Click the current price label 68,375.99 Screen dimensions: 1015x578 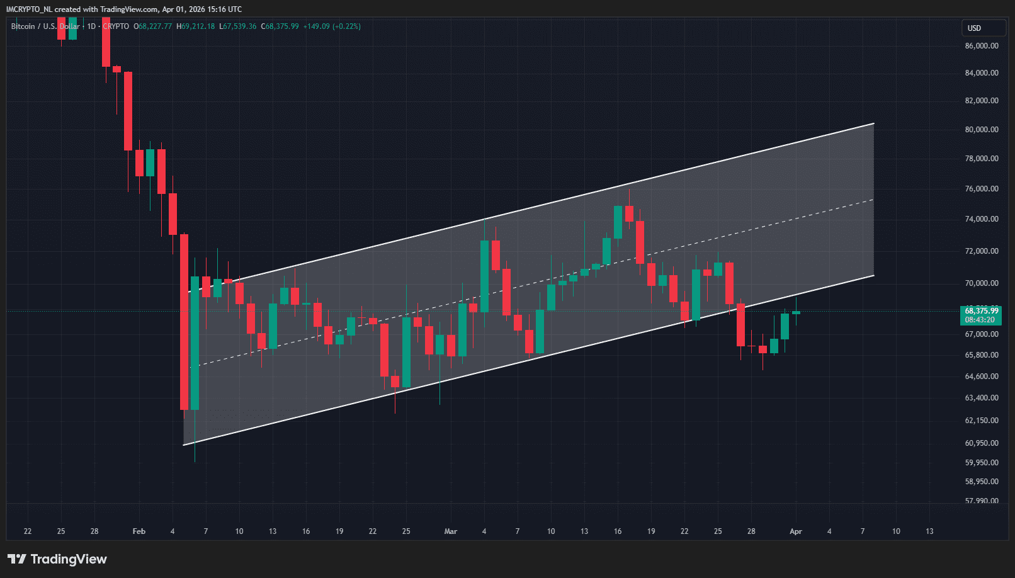981,311
